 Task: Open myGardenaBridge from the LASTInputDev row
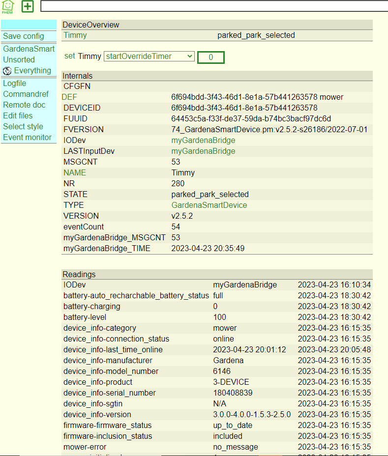pos(203,151)
